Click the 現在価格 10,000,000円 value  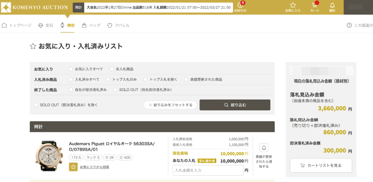pyautogui.click(x=234, y=154)
